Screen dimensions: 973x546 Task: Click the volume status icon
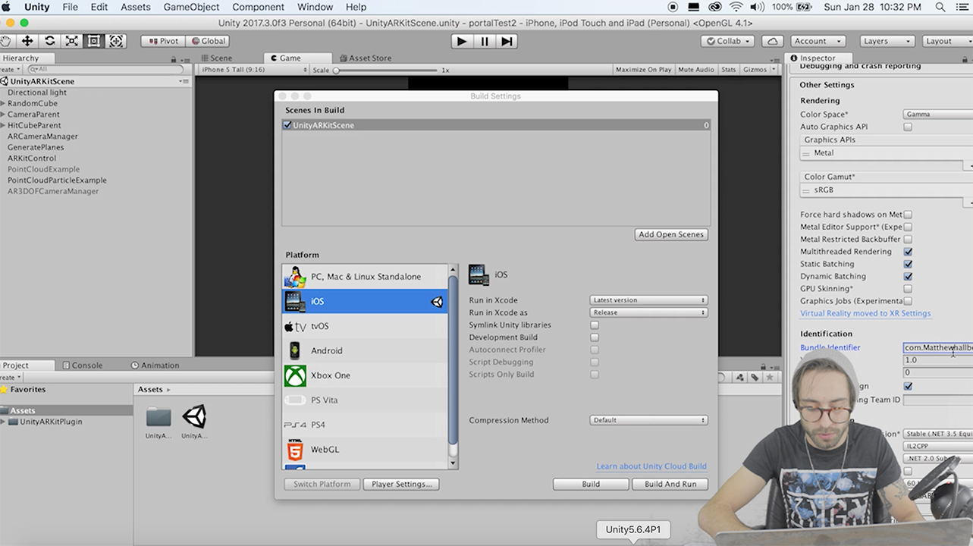pos(756,7)
